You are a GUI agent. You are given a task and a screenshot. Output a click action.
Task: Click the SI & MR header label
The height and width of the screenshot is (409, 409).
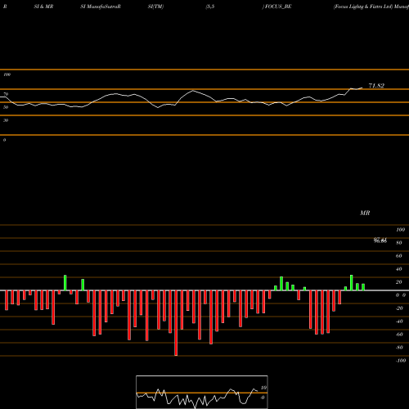click(43, 7)
